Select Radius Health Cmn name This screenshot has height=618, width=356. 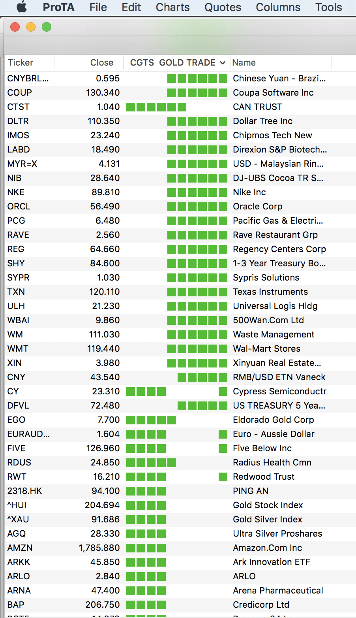(272, 462)
